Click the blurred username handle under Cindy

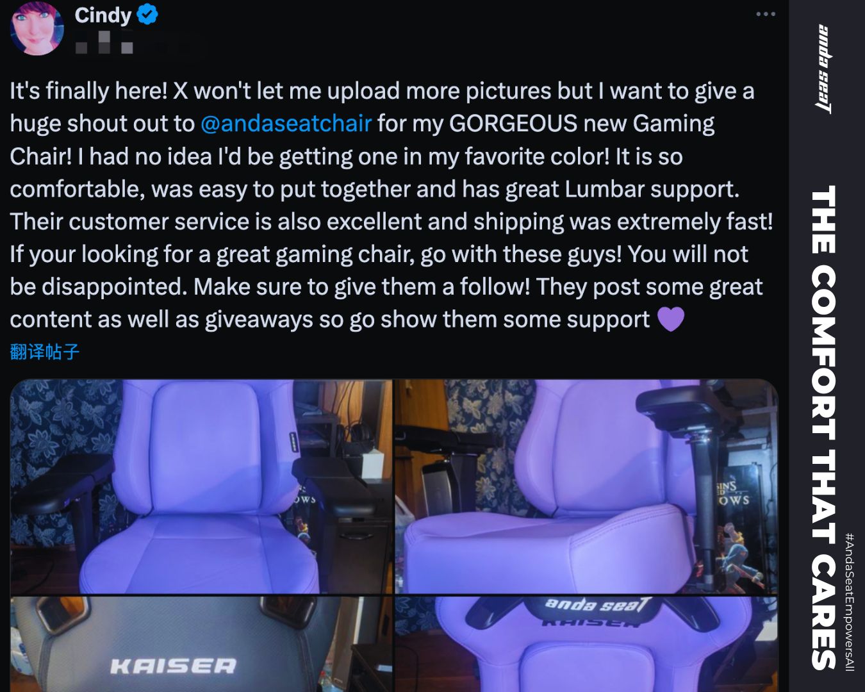[x=104, y=45]
